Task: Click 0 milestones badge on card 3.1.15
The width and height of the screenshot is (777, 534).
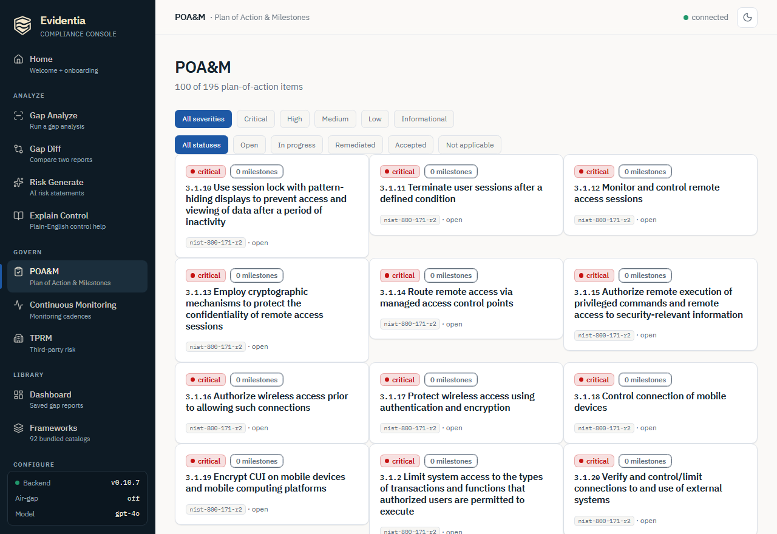Action: (645, 275)
